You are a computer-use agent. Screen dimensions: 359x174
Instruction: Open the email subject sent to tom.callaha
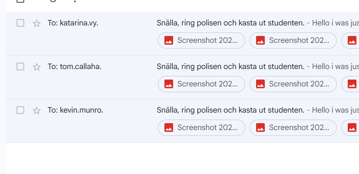[x=230, y=66]
